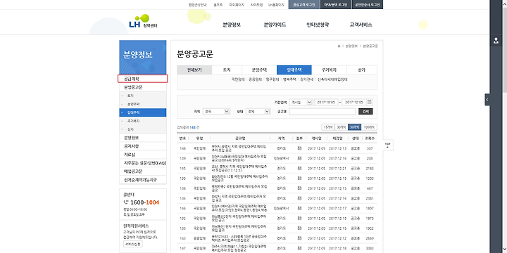Open attachment icon for notice 147
This screenshot has width=507, height=253.
pyautogui.click(x=299, y=249)
